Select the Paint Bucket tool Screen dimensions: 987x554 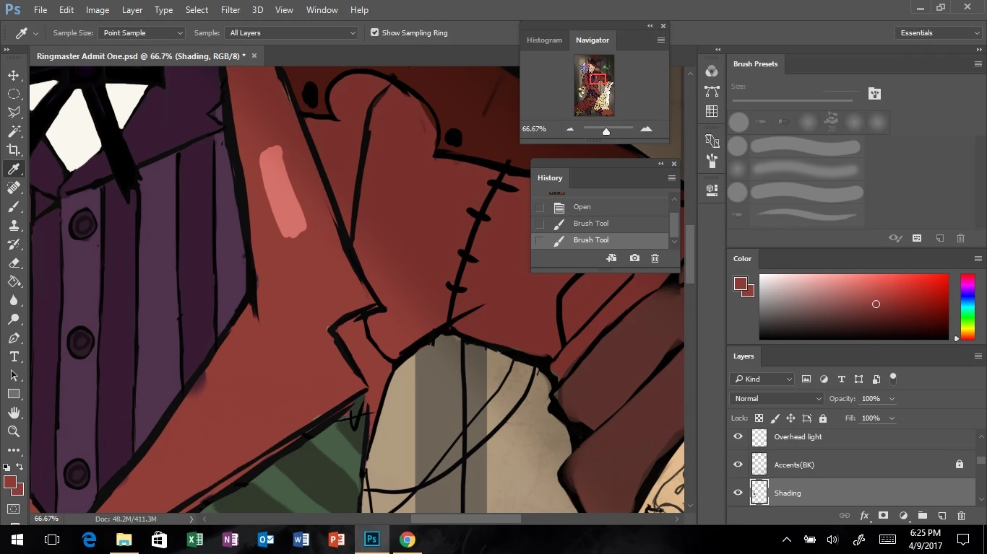pos(14,281)
